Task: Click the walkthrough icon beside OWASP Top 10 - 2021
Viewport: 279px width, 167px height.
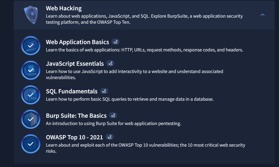Action: (110, 137)
